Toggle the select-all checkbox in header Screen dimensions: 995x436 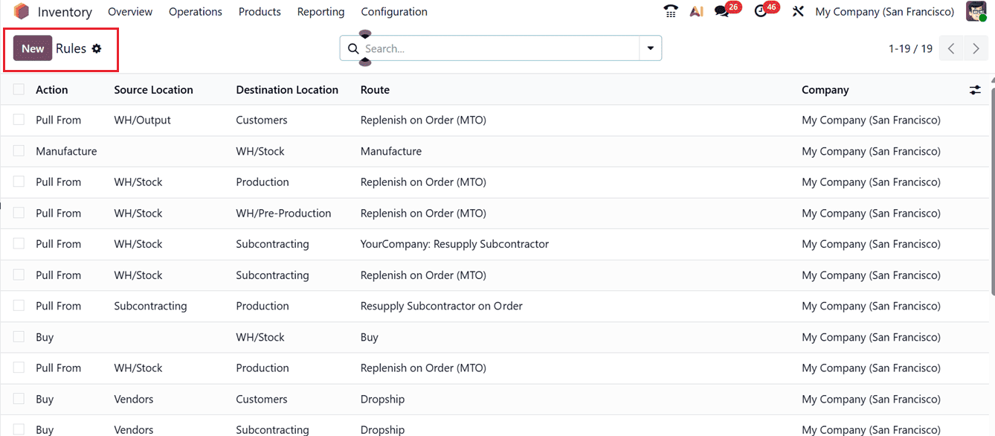19,89
